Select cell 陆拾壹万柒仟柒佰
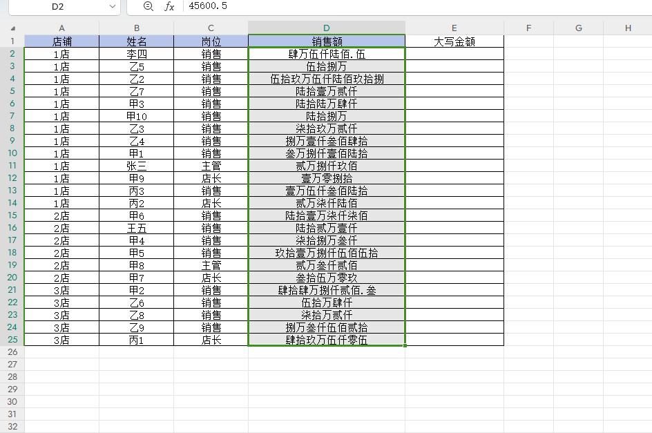Image resolution: width=652 pixels, height=433 pixels. point(327,215)
